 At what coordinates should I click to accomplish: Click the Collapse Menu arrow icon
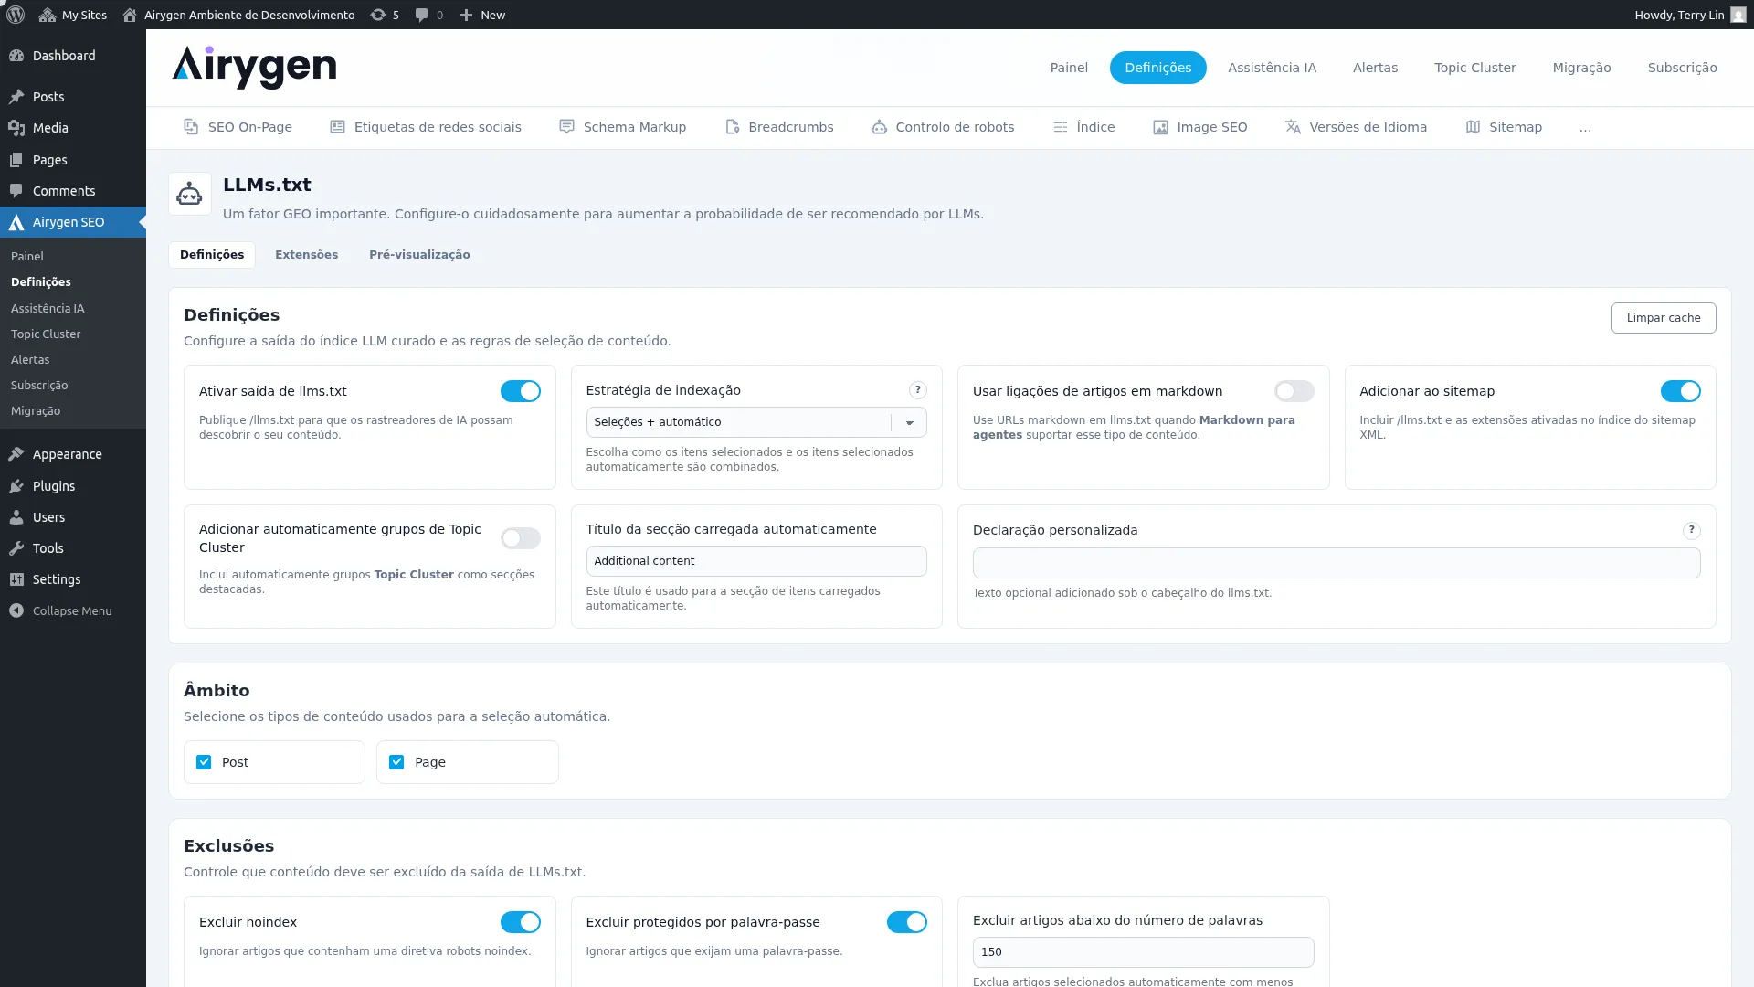coord(16,610)
